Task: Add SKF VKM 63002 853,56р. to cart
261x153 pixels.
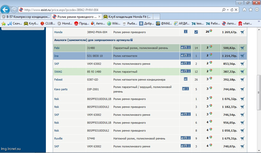Action: click(x=242, y=64)
